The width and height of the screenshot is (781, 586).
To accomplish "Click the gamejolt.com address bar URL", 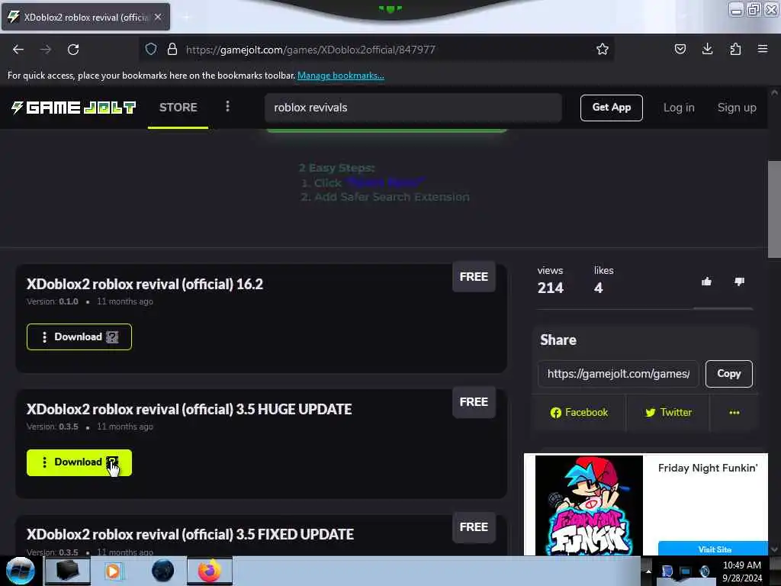I will (310, 50).
